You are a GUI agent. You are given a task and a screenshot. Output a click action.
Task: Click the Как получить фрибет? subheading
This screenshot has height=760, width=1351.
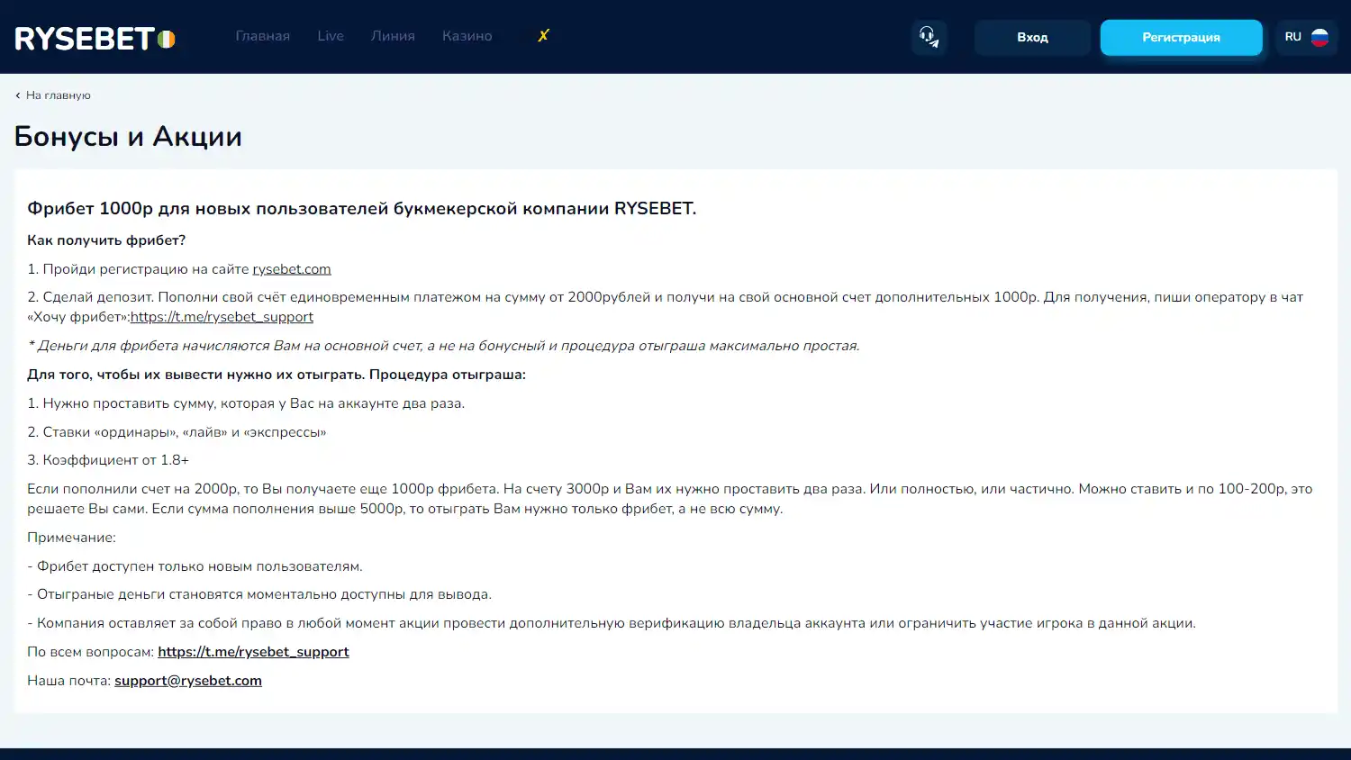(x=106, y=240)
